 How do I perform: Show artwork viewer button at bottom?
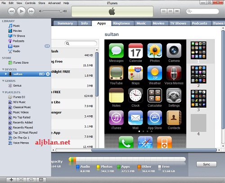(x=41, y=180)
